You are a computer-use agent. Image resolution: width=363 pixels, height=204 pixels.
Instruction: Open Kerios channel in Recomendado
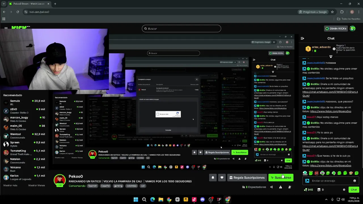tap(24, 177)
